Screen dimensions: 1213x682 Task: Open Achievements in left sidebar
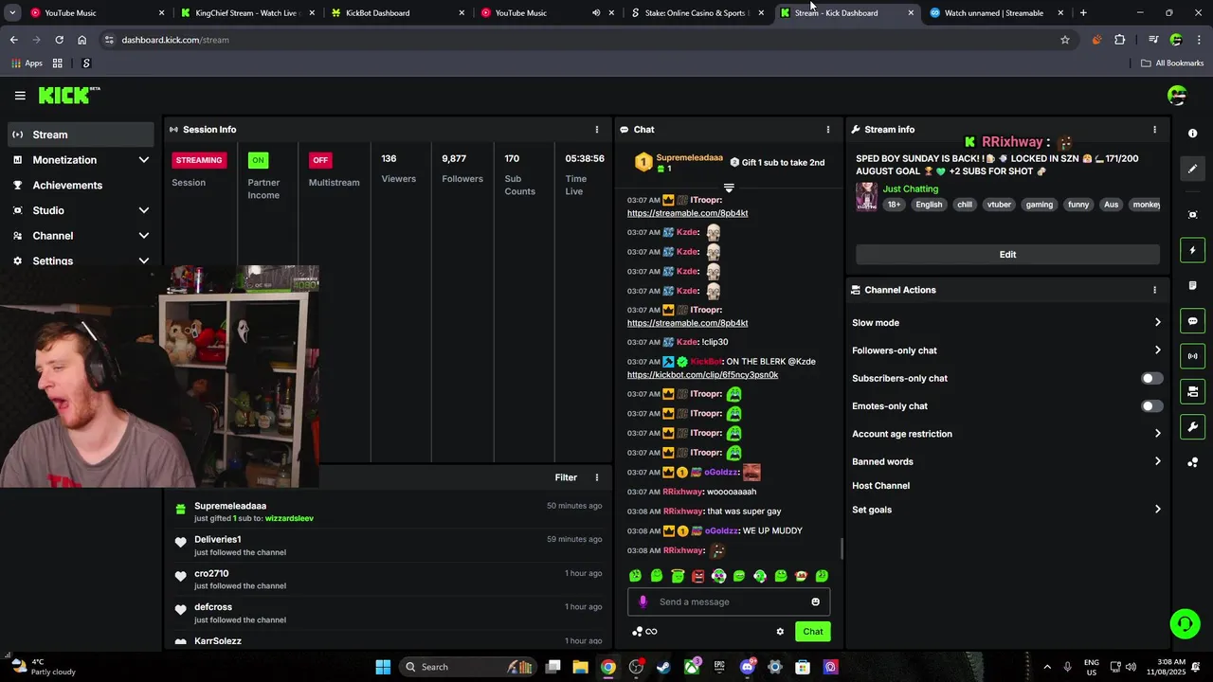point(81,186)
